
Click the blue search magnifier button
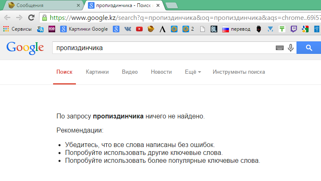click(x=309, y=48)
